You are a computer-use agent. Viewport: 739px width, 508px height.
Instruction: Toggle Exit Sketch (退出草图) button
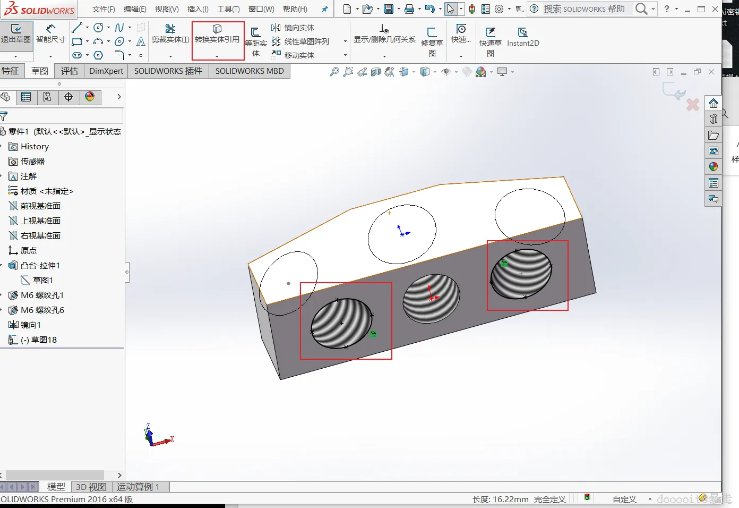coord(16,33)
